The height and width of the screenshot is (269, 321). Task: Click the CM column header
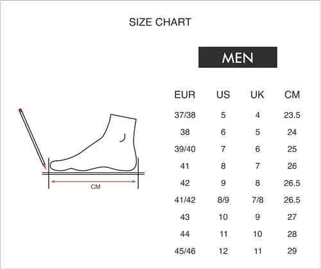(292, 95)
